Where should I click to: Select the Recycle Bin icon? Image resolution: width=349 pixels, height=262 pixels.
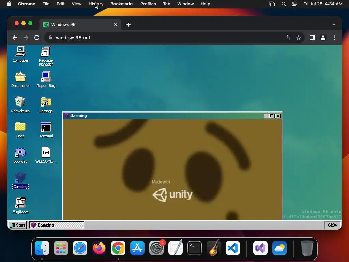click(20, 105)
